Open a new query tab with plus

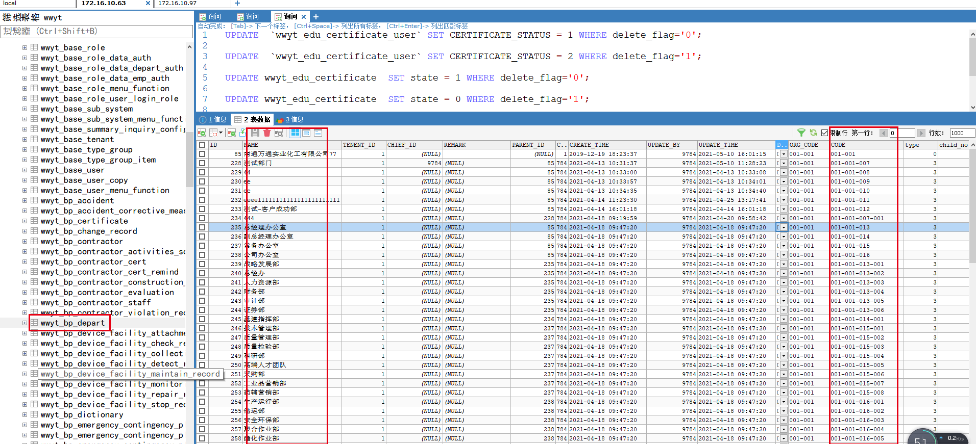pos(316,17)
